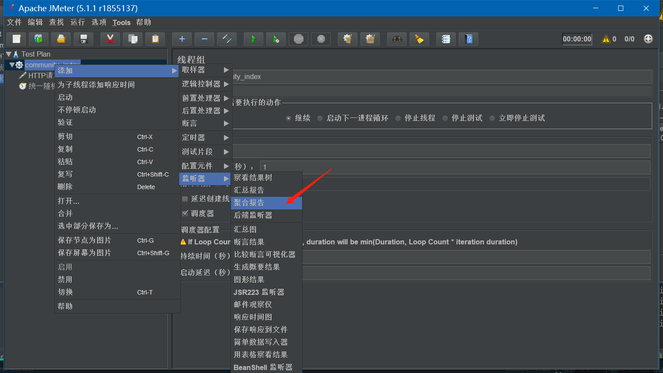Choose 察看结果树 from listener submenu

(x=266, y=177)
